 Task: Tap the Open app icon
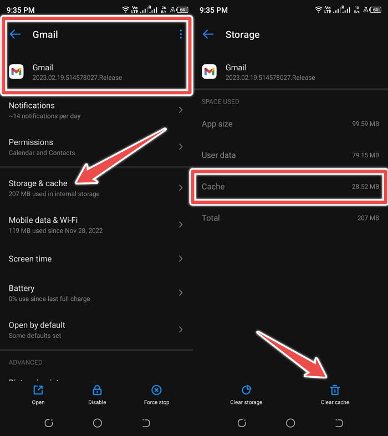(38, 390)
